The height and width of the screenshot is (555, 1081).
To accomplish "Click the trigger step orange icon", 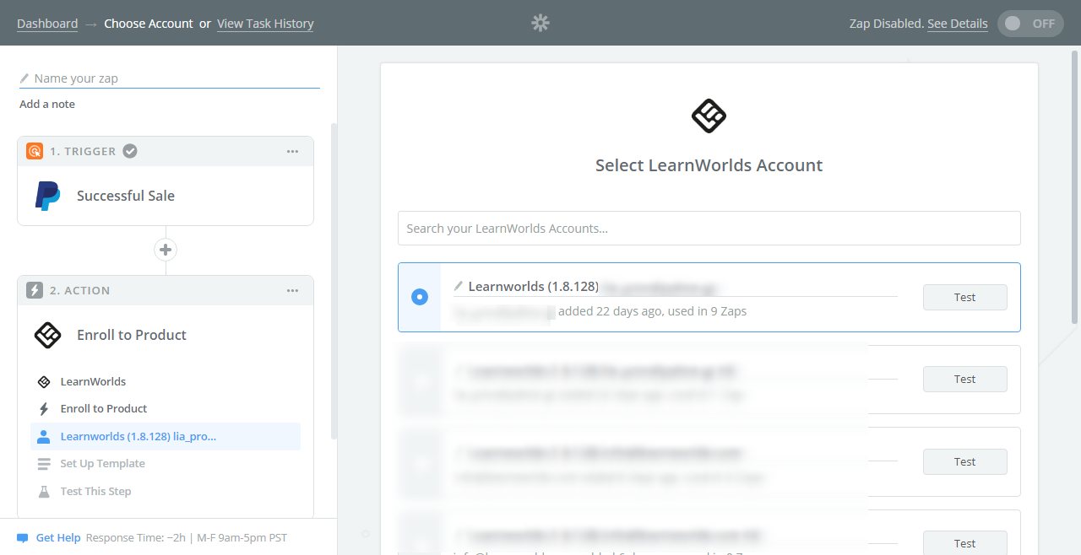I will tap(35, 151).
